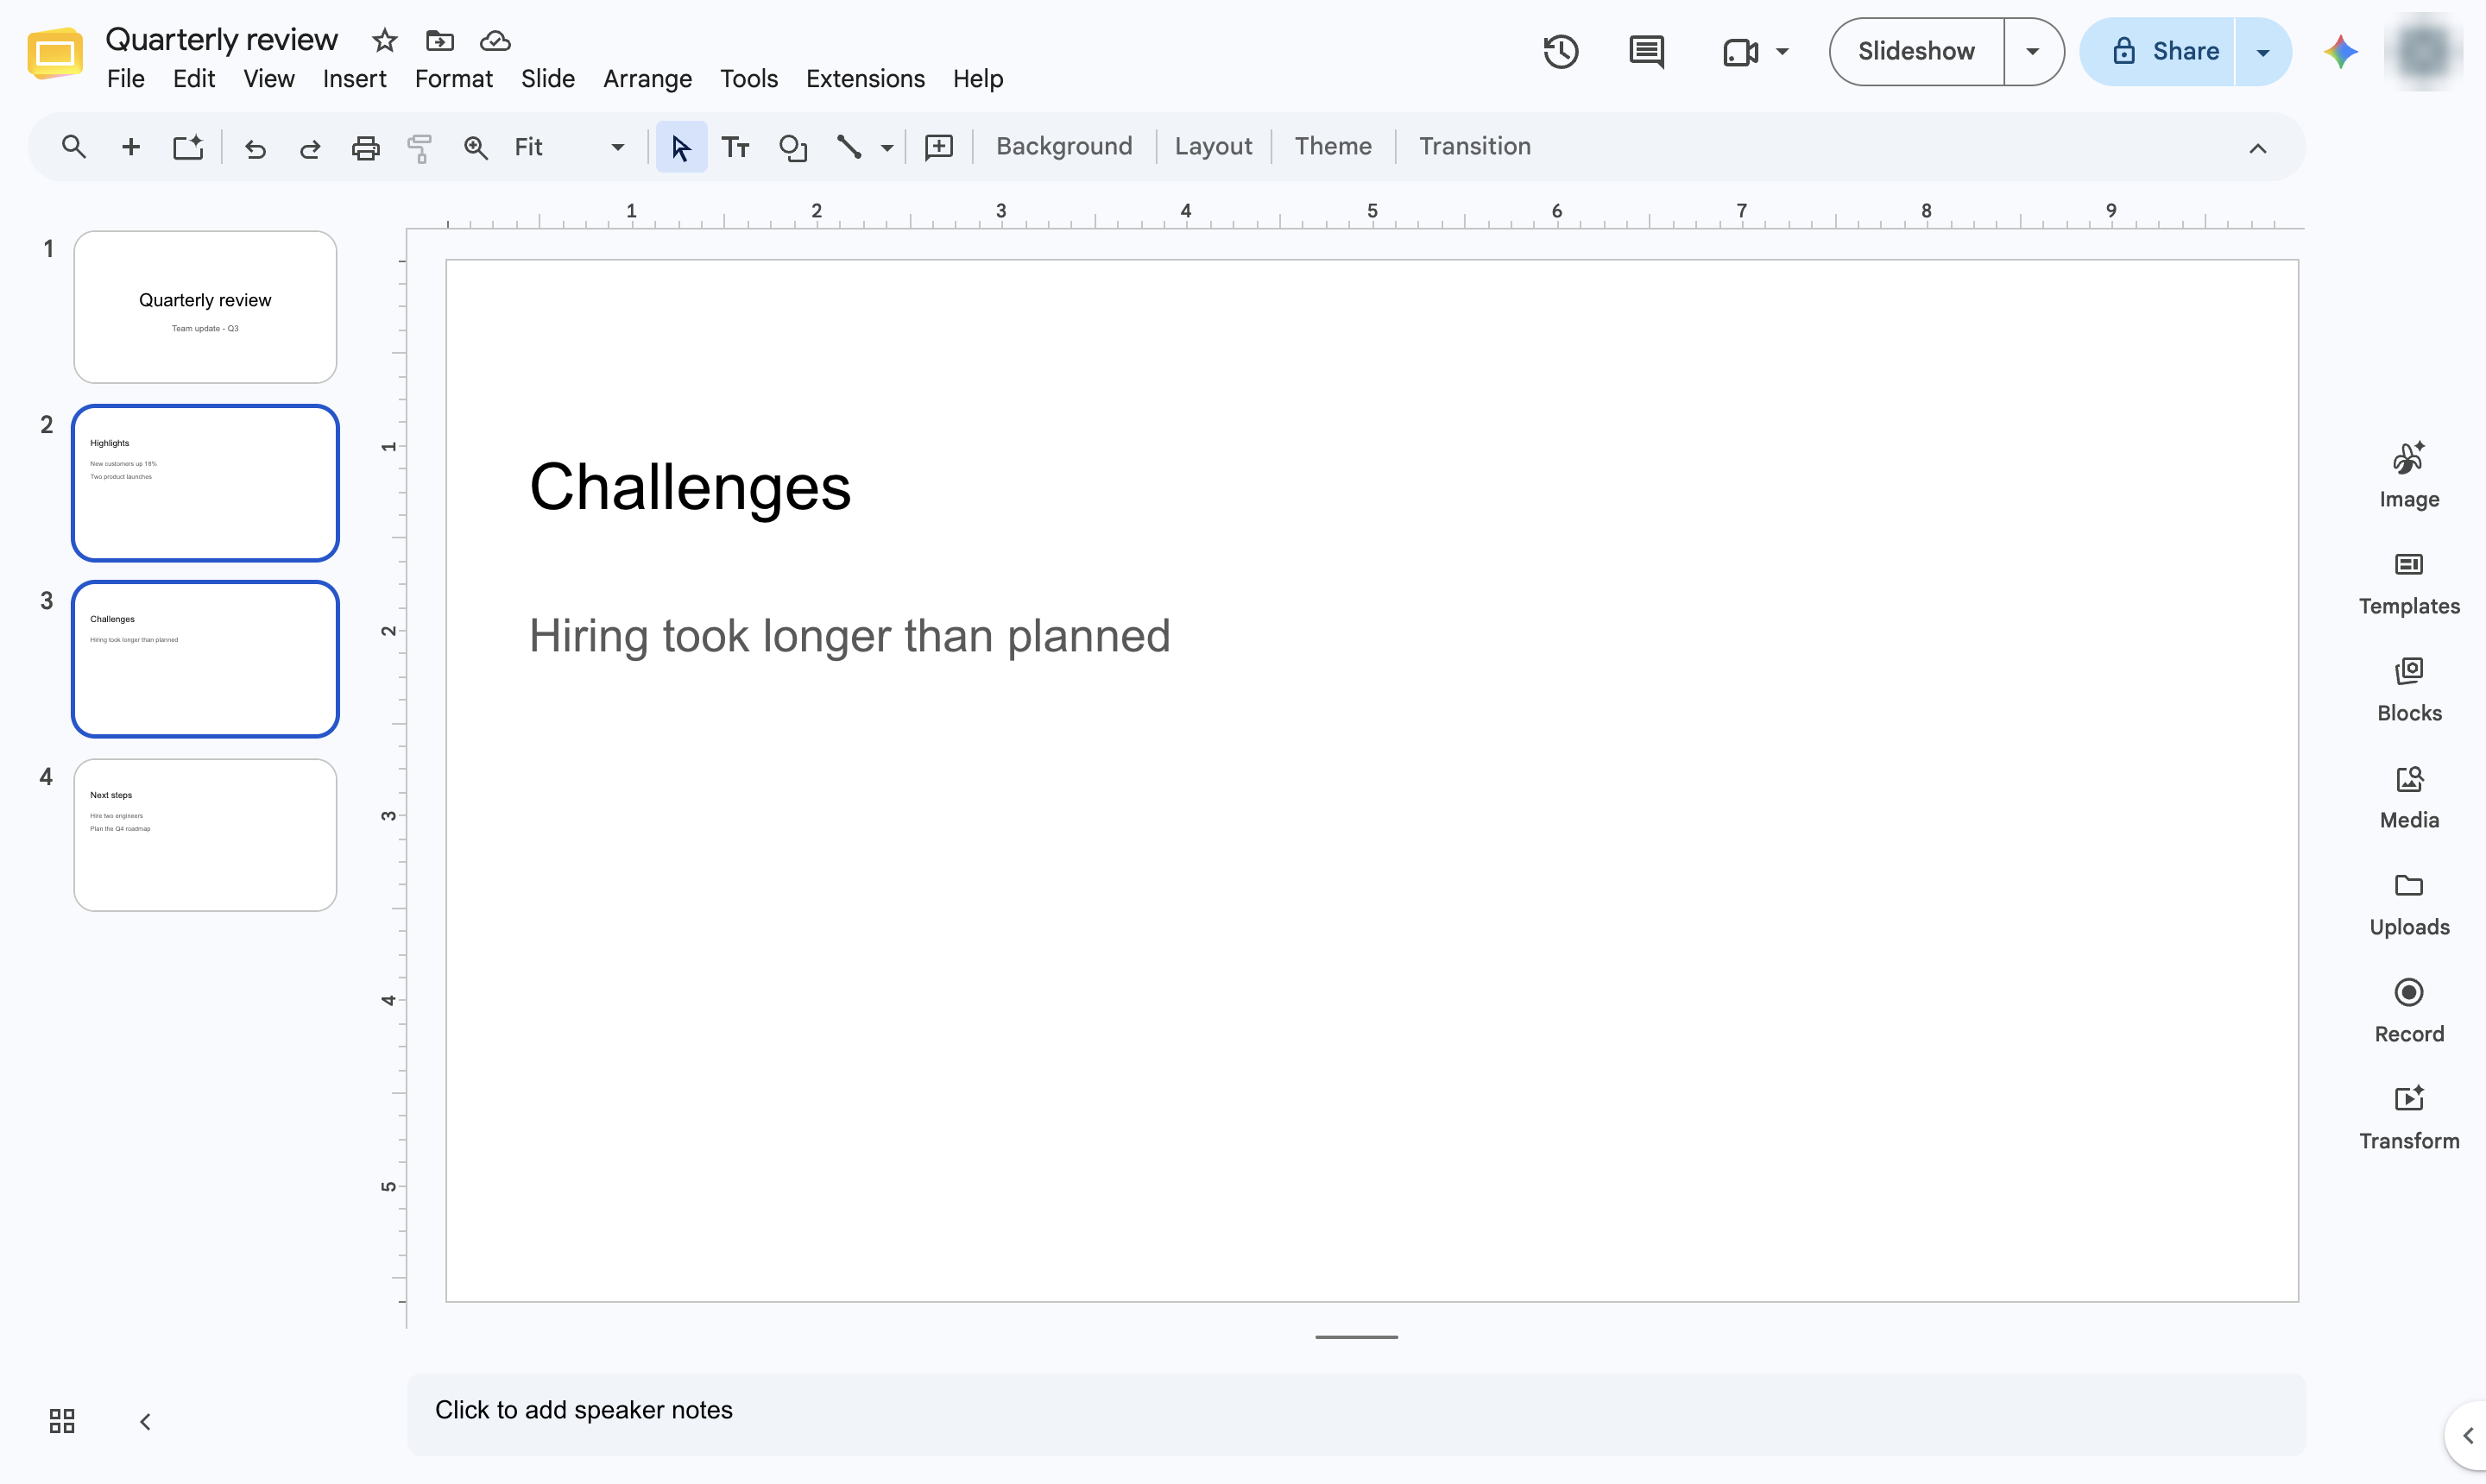Open version history clock icon
2486x1484 pixels.
click(1561, 52)
